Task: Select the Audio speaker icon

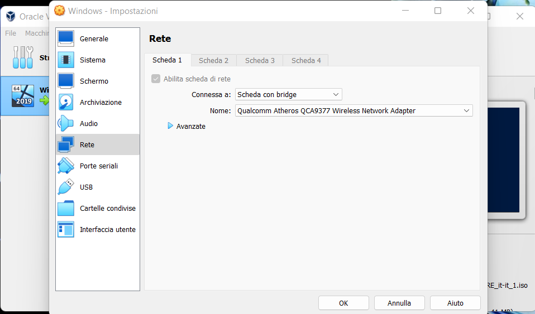Action: [66, 123]
